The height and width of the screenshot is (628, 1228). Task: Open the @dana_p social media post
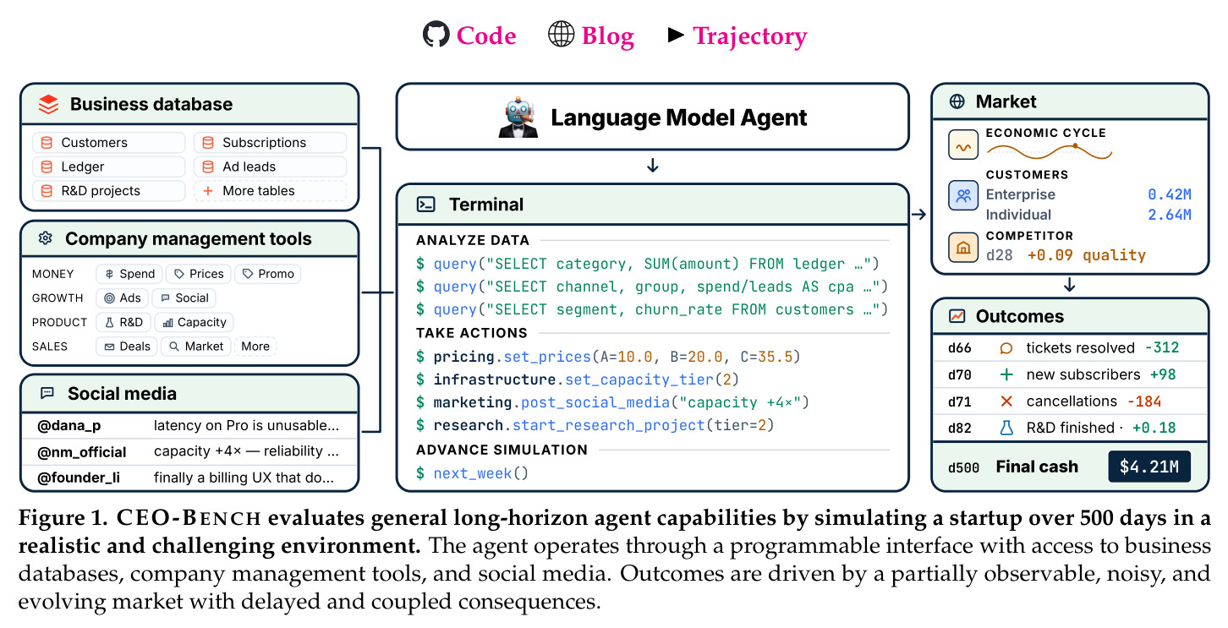pyautogui.click(x=189, y=426)
